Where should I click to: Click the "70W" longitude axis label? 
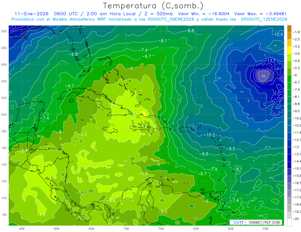(161, 229)
